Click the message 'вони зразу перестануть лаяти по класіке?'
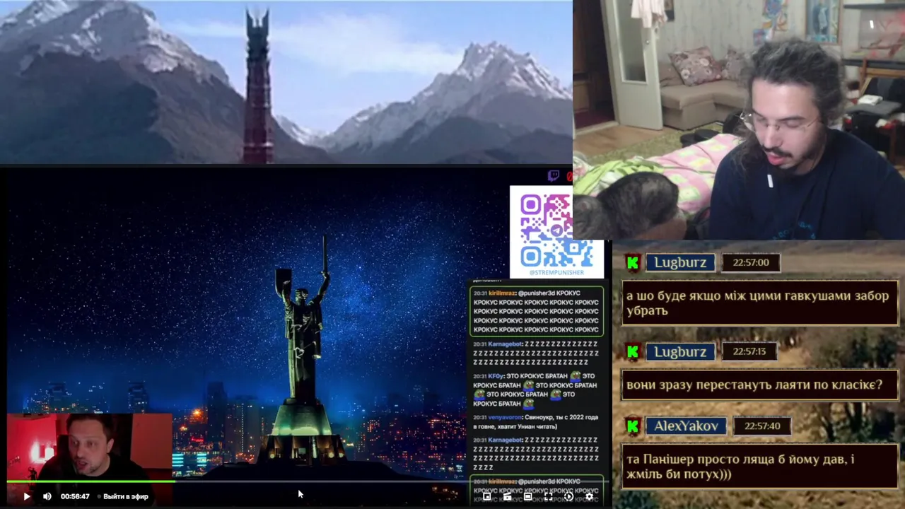Viewport: 905px width, 509px height. 760,385
